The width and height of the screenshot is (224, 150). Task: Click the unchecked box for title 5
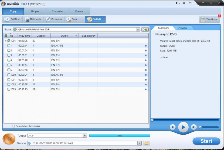9,65
